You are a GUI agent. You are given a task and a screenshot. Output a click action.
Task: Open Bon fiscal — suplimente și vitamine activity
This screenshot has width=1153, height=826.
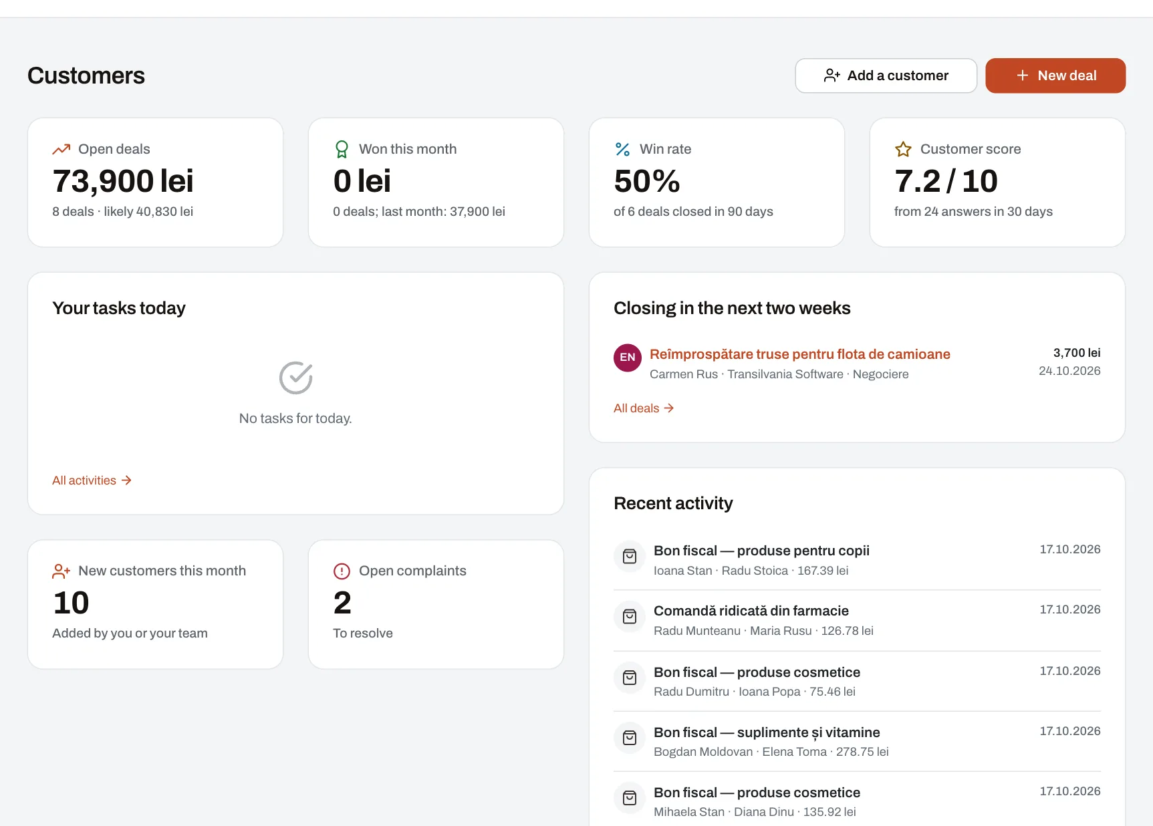coord(767,732)
